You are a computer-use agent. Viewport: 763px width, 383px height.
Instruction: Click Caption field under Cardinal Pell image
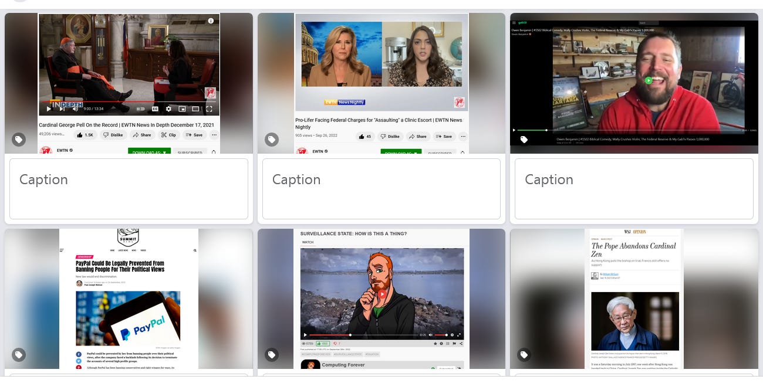(x=129, y=189)
